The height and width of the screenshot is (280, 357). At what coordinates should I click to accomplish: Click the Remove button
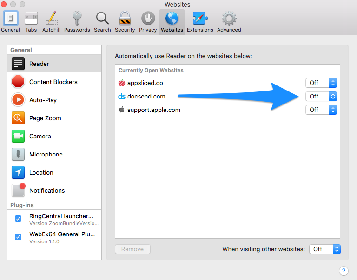[132, 249]
